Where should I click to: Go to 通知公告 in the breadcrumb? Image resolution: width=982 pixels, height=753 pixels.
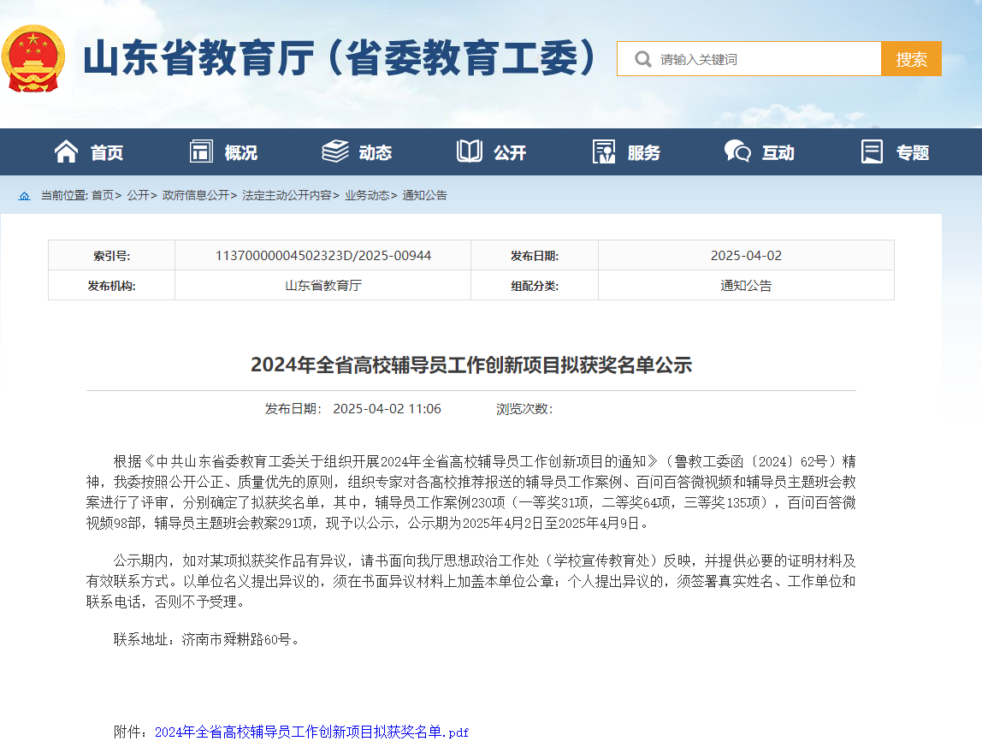point(424,195)
